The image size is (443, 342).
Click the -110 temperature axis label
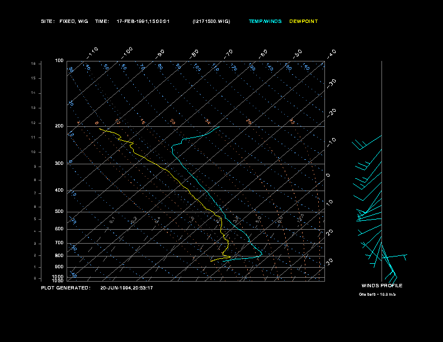(x=92, y=53)
